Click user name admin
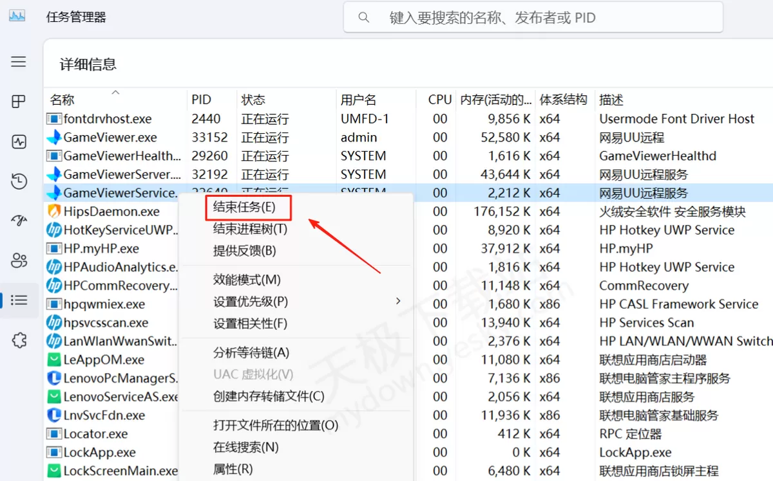The image size is (773, 481). (x=359, y=138)
